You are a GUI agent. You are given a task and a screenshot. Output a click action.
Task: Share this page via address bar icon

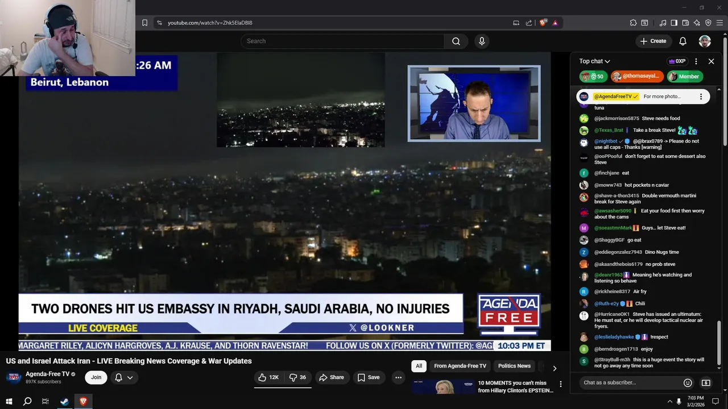tap(529, 23)
